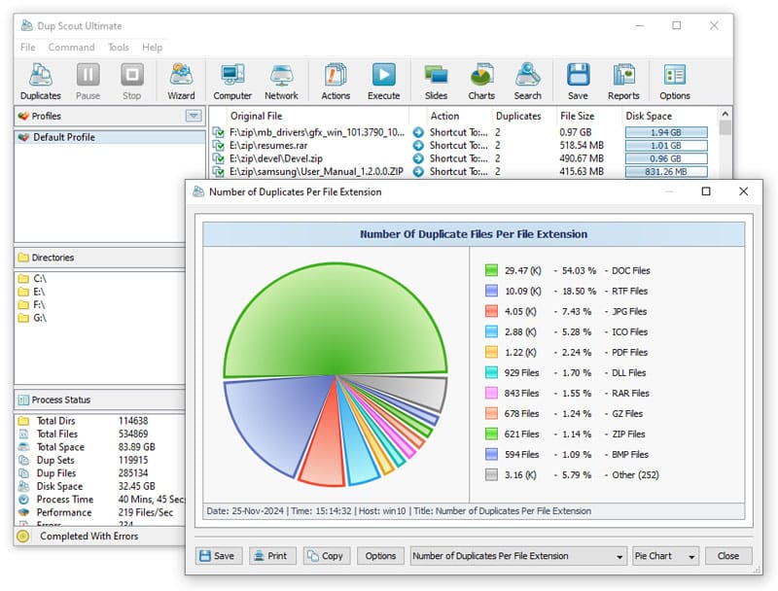
Task: Open the Charts toolbar tool
Action: (481, 82)
